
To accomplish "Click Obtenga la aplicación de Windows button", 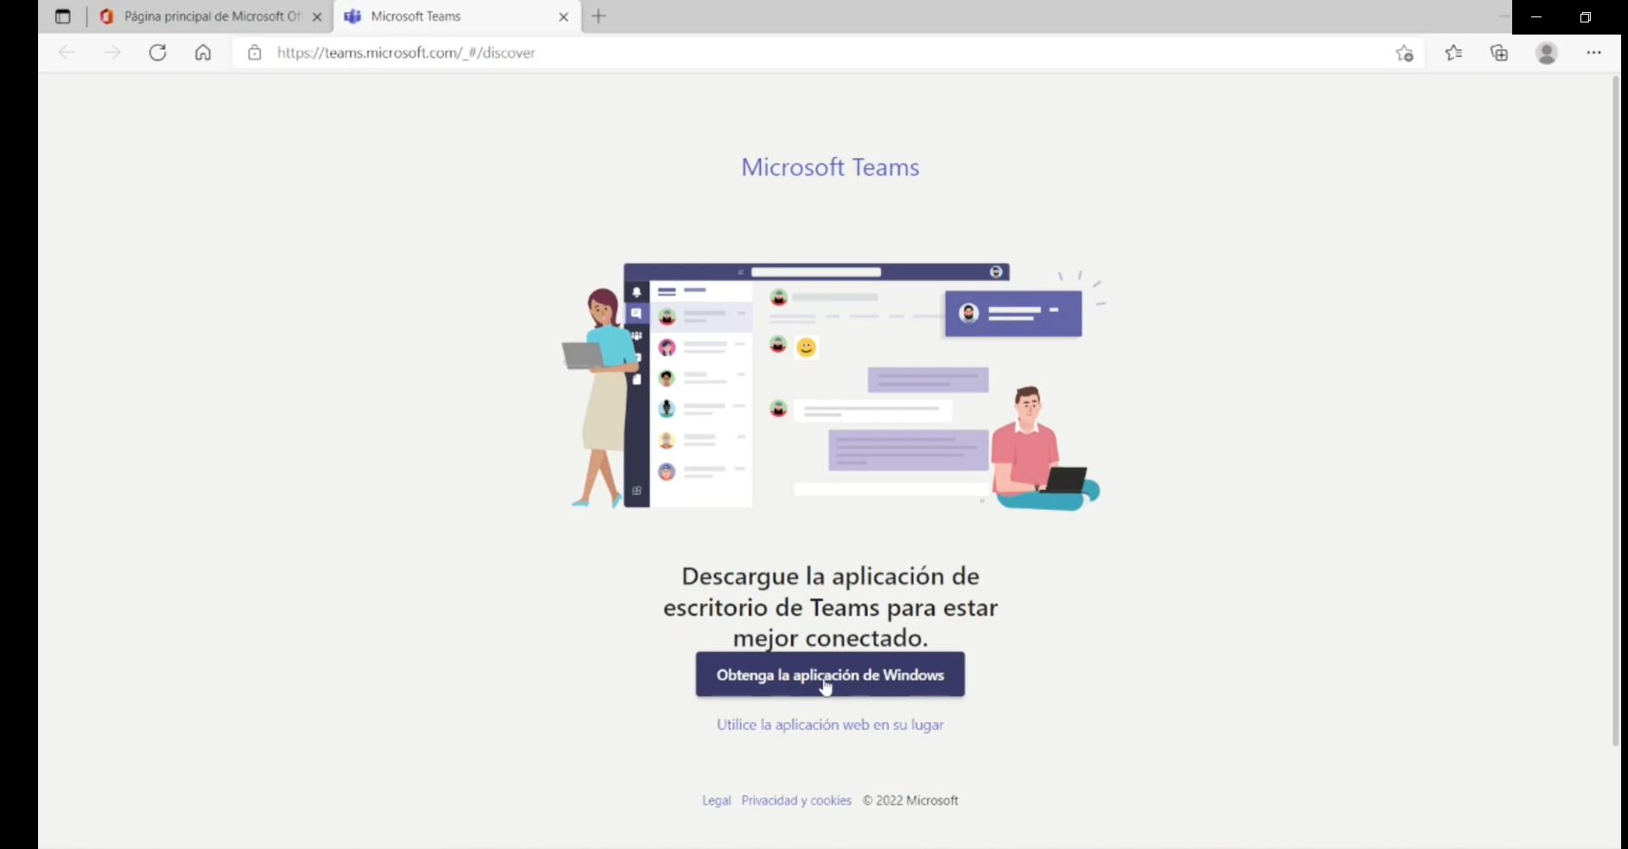I will pos(830,674).
